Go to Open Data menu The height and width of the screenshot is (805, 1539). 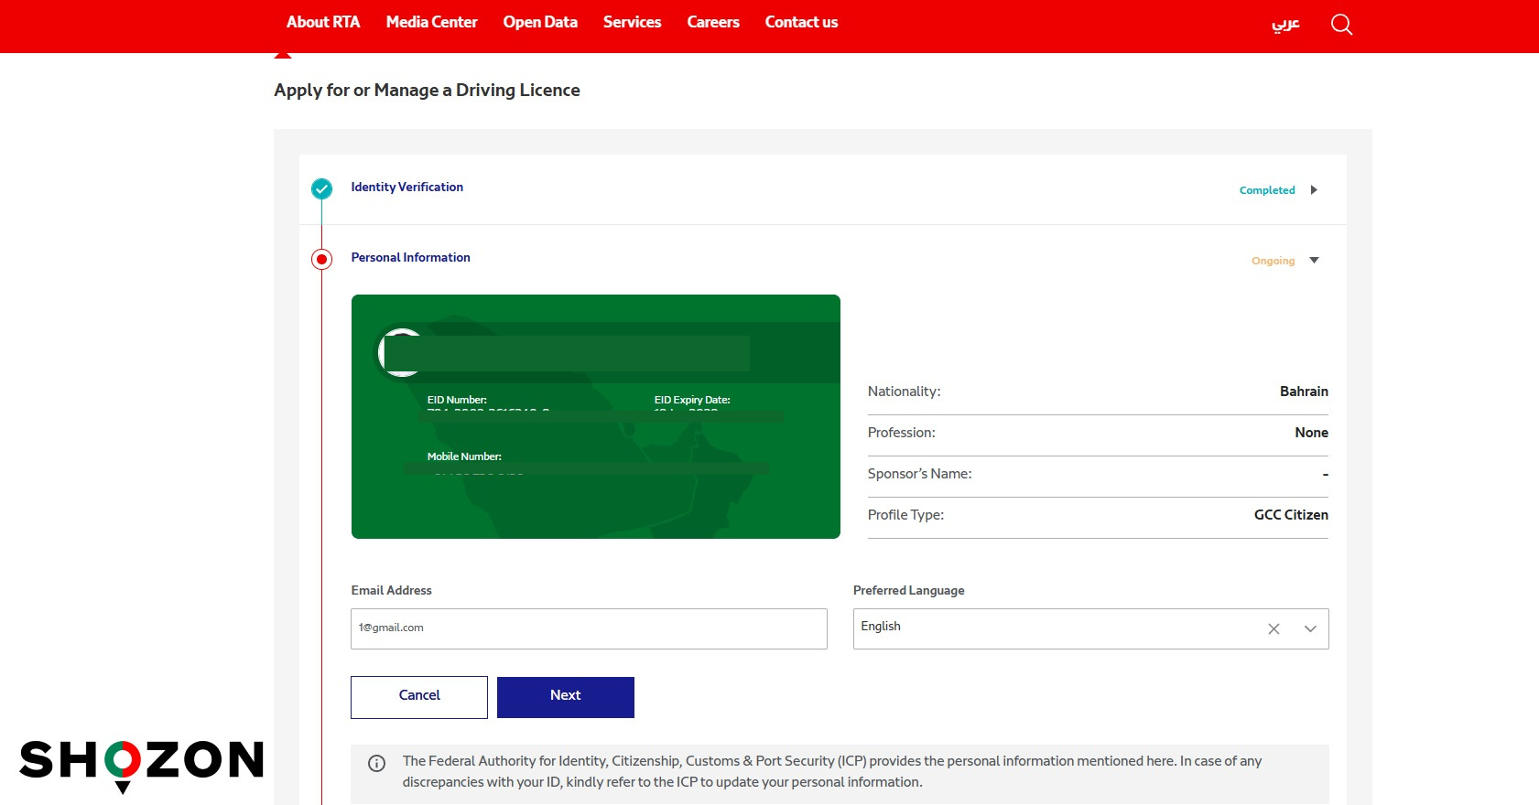click(540, 22)
